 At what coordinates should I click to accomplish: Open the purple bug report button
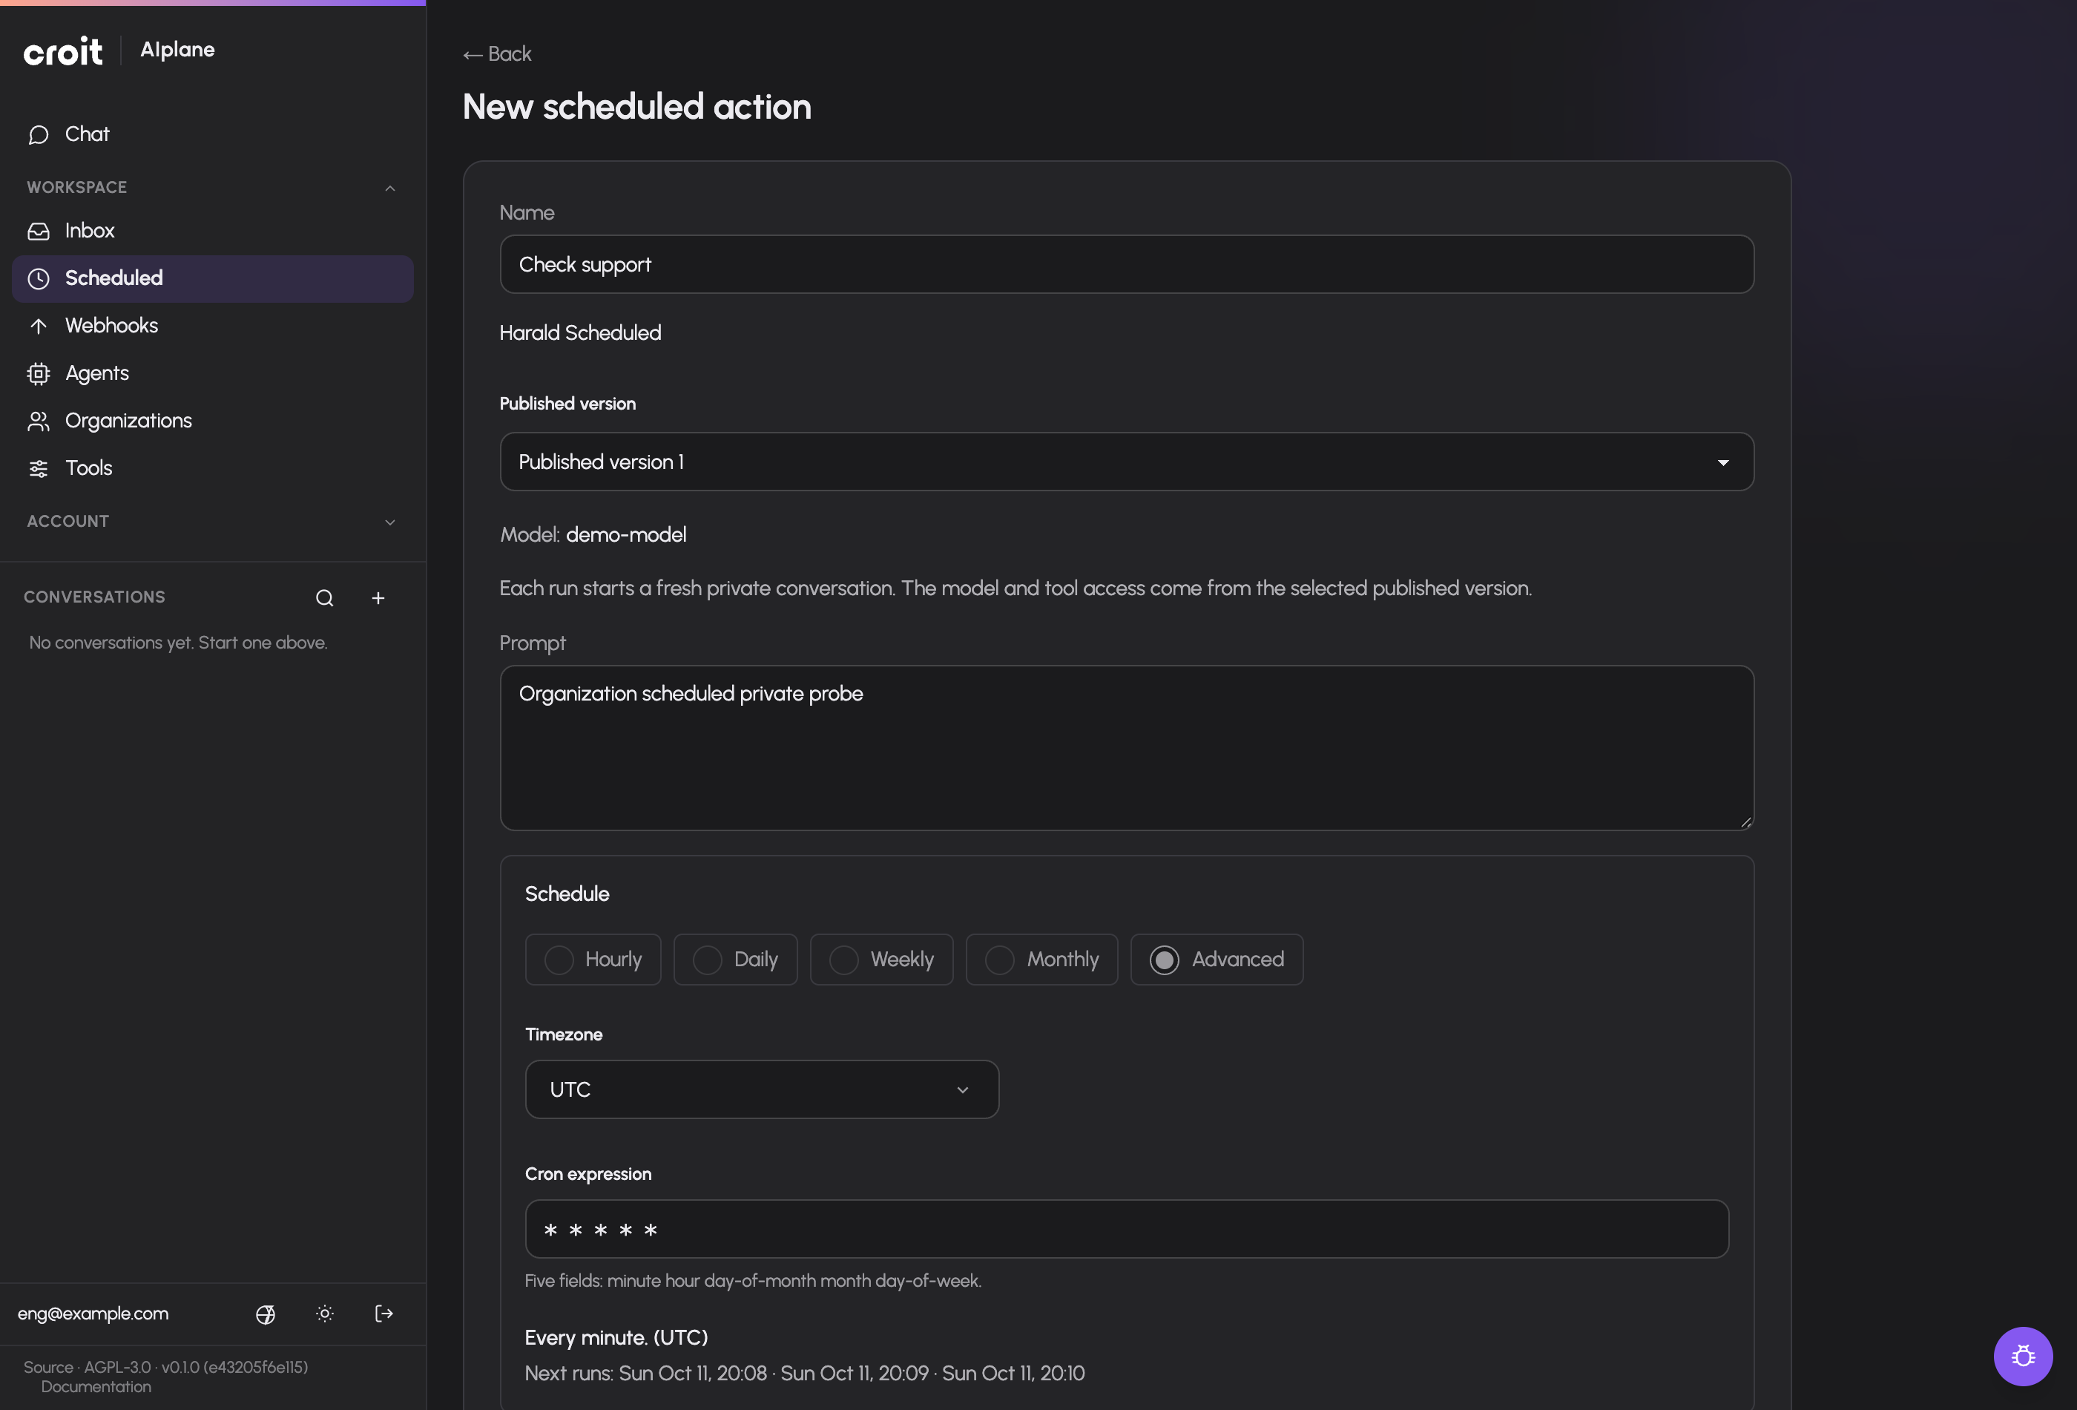(x=2023, y=1356)
